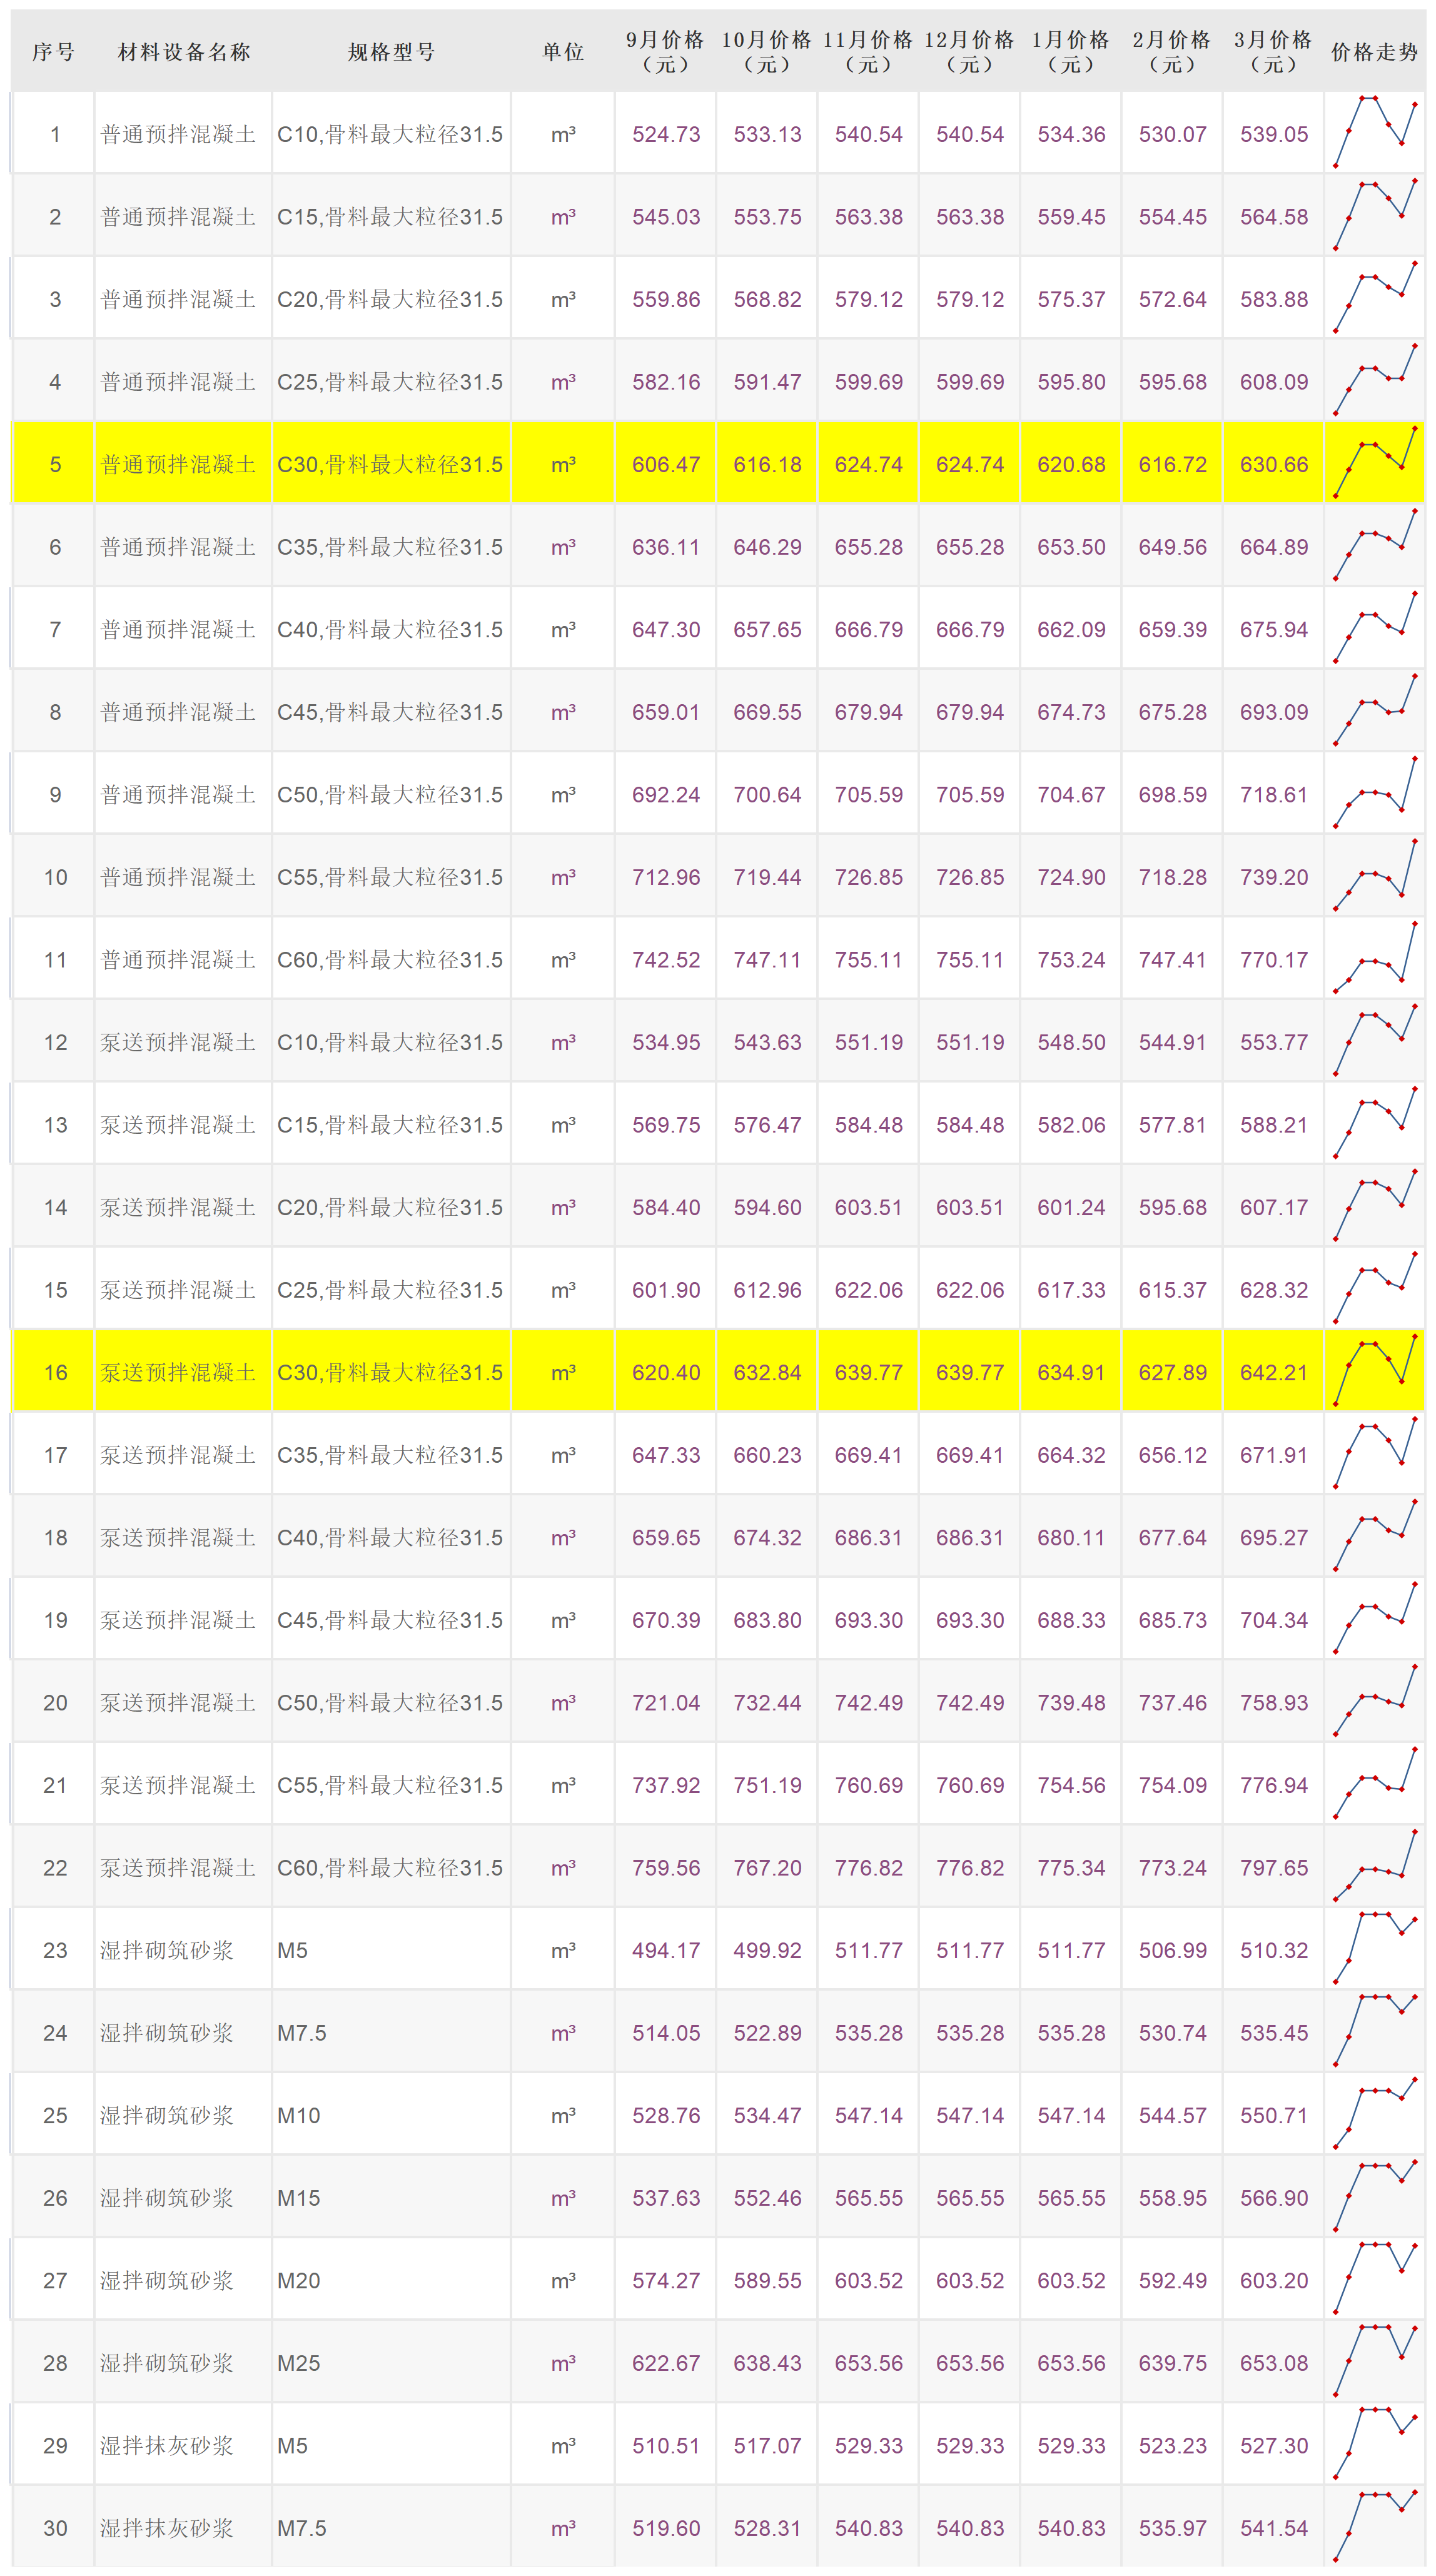Select the M10 specification in row 25
Image resolution: width=1436 pixels, height=2576 pixels.
click(299, 2115)
